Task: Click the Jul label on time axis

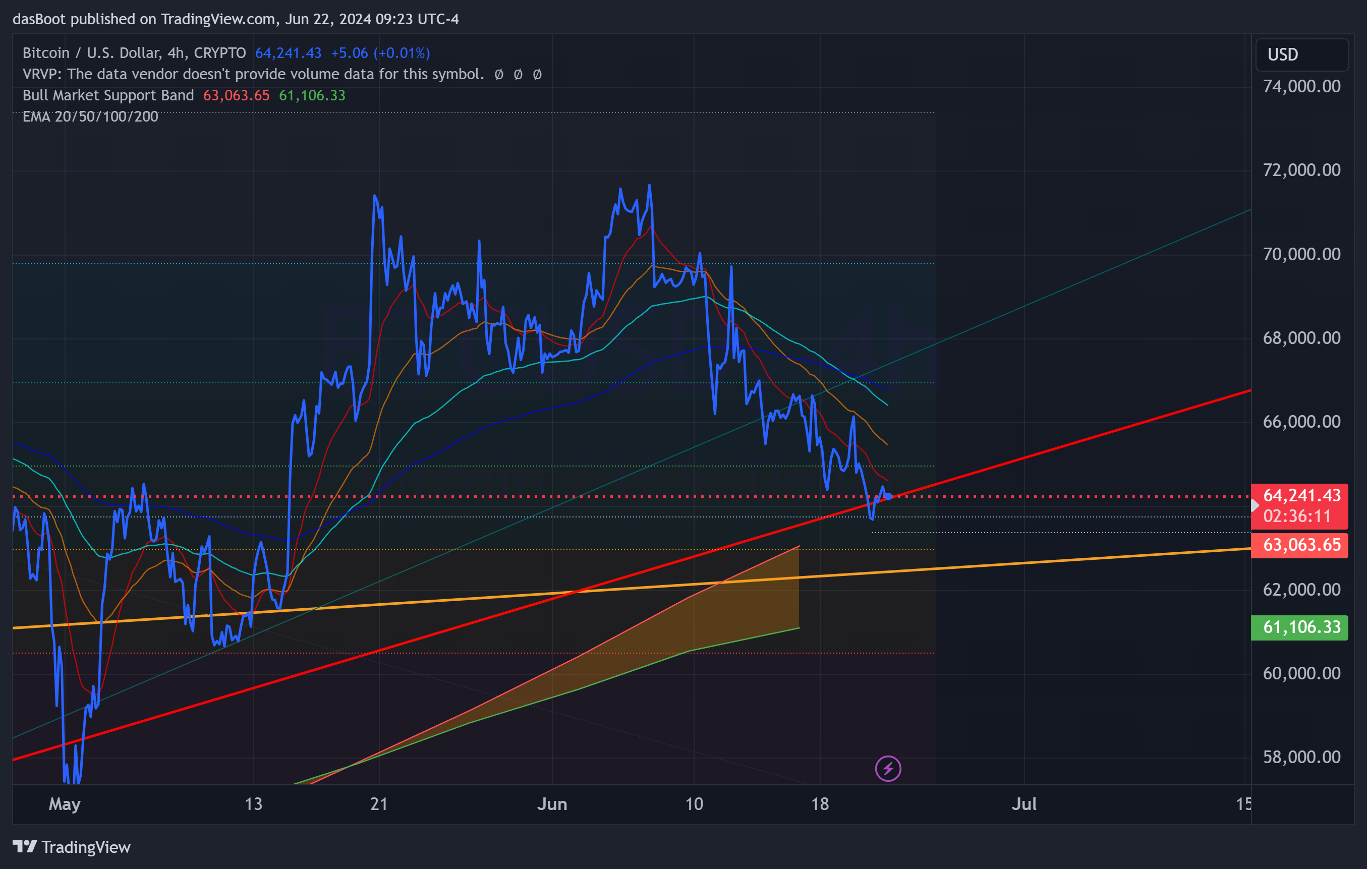Action: coord(1024,804)
